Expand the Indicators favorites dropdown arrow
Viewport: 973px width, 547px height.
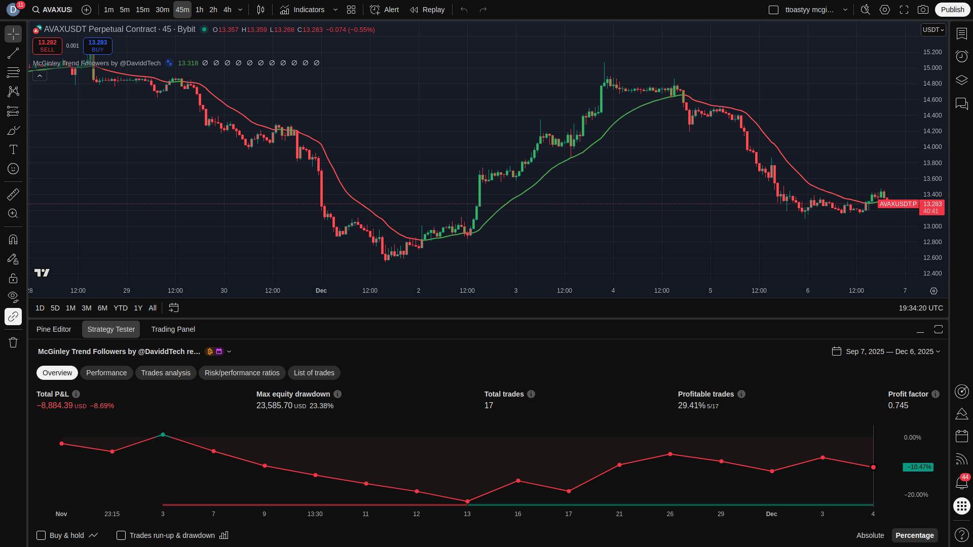coord(335,10)
